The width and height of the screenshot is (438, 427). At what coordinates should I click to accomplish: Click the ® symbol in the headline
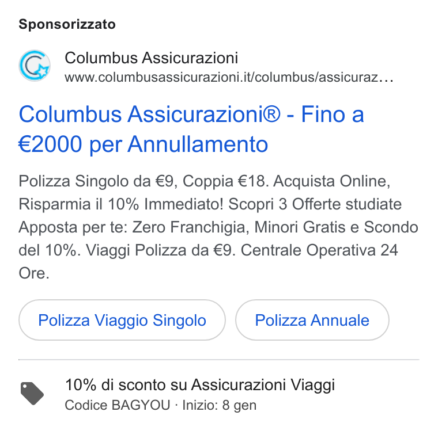point(271,114)
